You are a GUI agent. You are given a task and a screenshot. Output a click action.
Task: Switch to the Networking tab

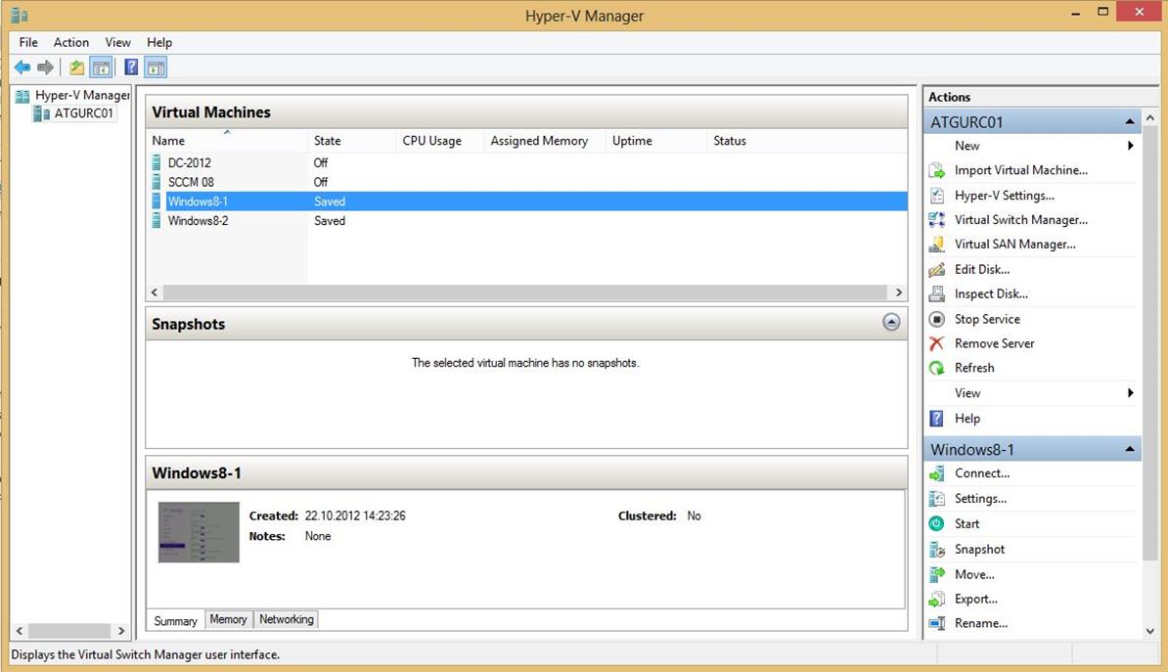[x=286, y=620]
